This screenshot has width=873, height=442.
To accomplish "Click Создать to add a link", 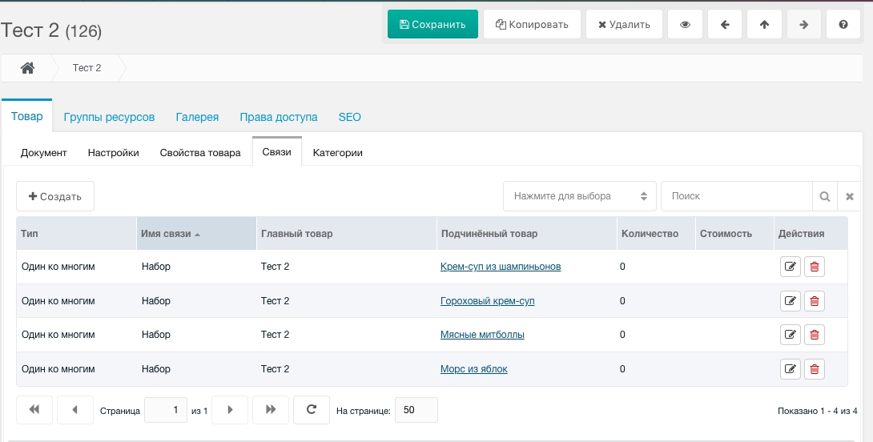I will pos(55,196).
